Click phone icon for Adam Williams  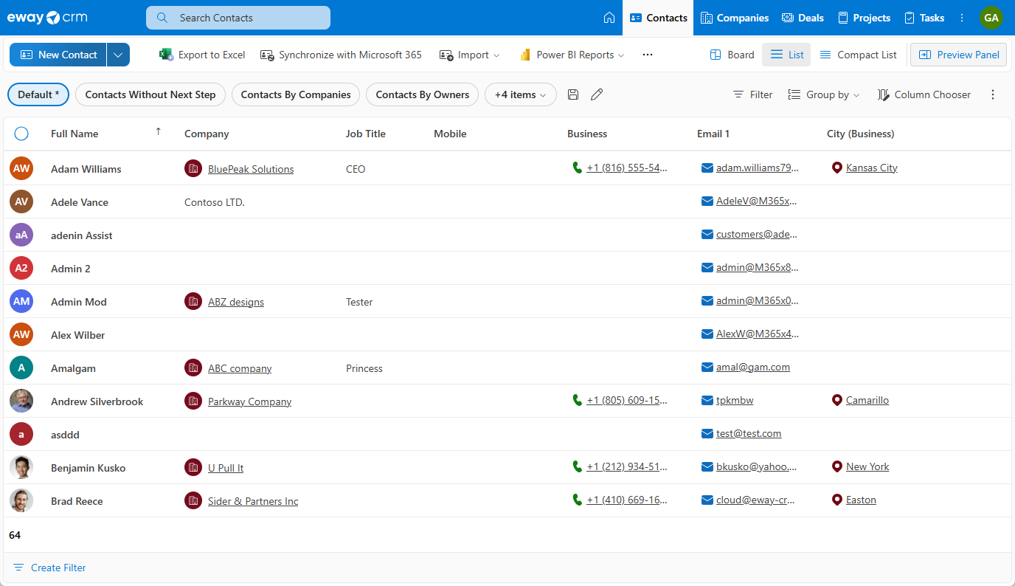click(578, 168)
